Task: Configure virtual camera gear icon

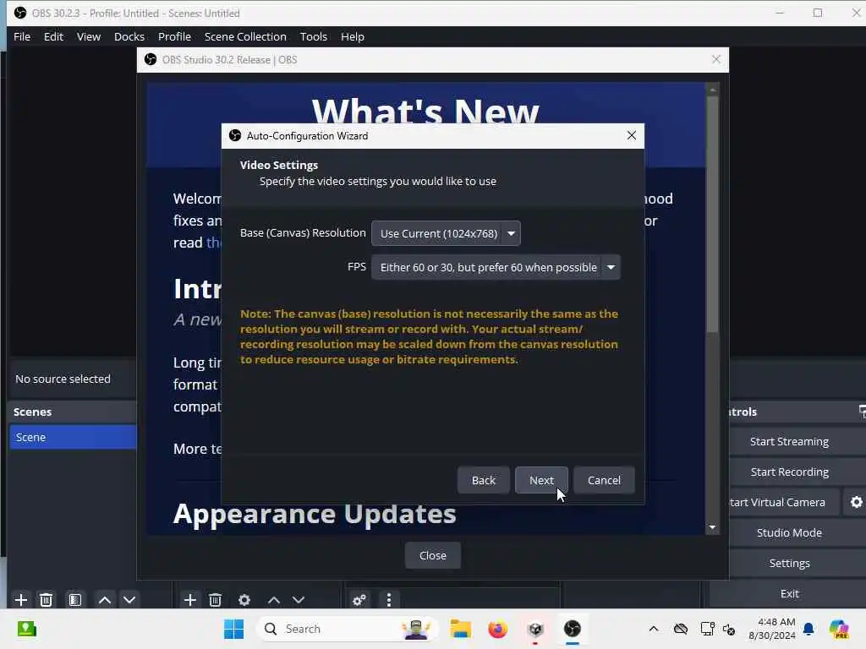Action: point(856,502)
